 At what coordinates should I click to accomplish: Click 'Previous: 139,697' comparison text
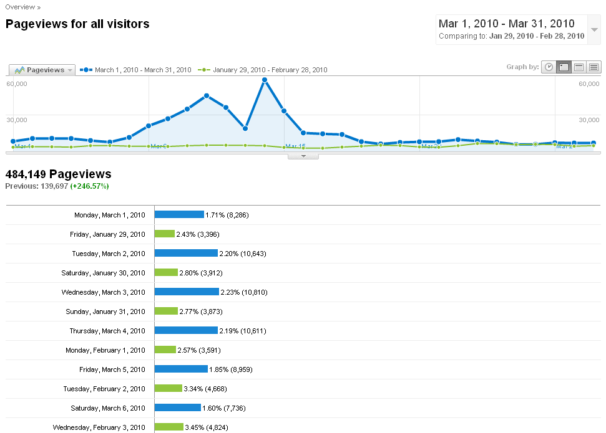[x=37, y=186]
